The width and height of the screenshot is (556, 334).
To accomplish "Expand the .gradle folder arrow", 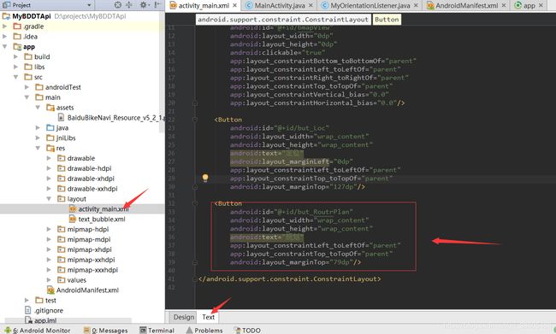I will (x=4, y=26).
